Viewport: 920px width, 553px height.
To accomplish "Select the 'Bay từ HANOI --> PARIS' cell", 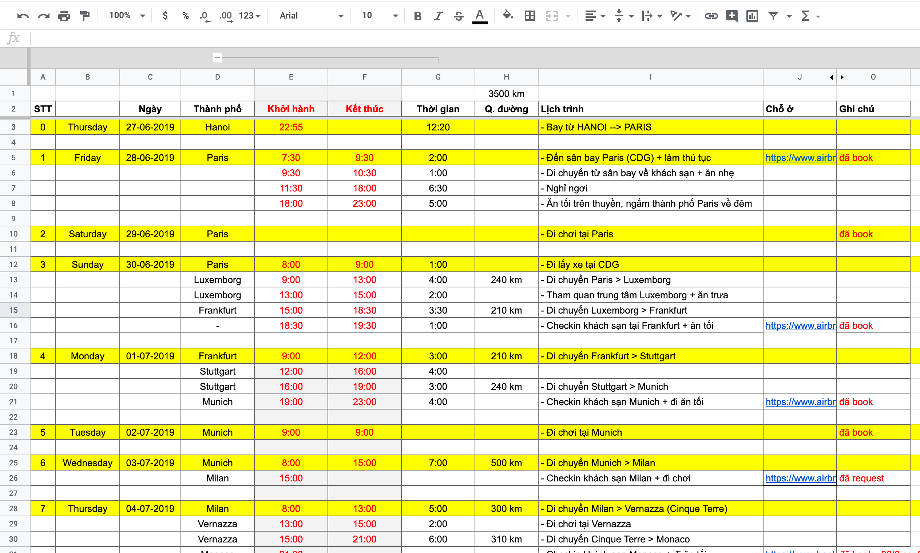I will point(650,127).
